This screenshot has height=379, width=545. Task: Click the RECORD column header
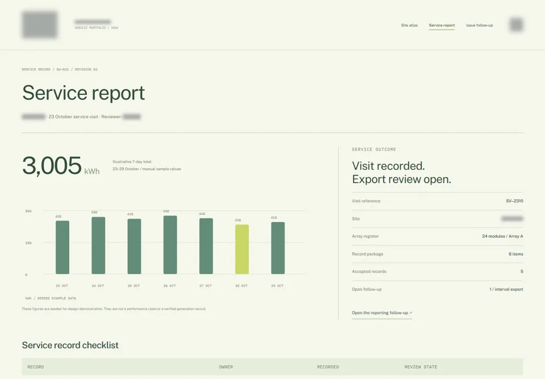35,367
